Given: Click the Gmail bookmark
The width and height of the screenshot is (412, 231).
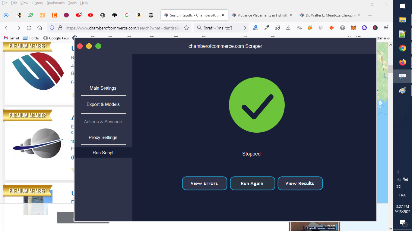Looking at the screenshot, I should coord(11,38).
